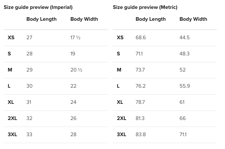
Task: Click the 17 ½ body width value
Action: (75, 38)
